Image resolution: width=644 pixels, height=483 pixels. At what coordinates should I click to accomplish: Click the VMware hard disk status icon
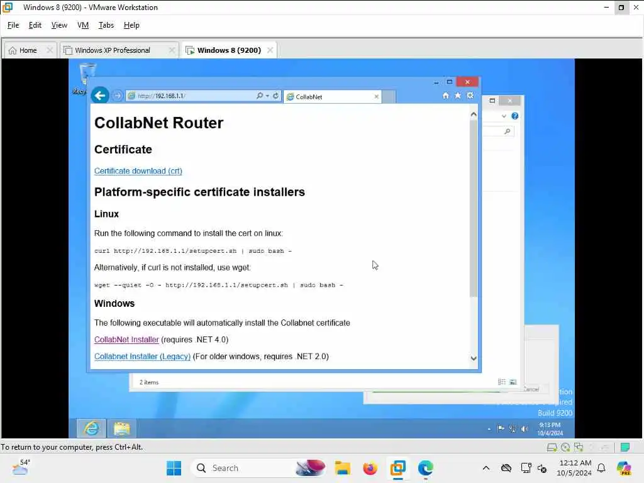click(552, 447)
